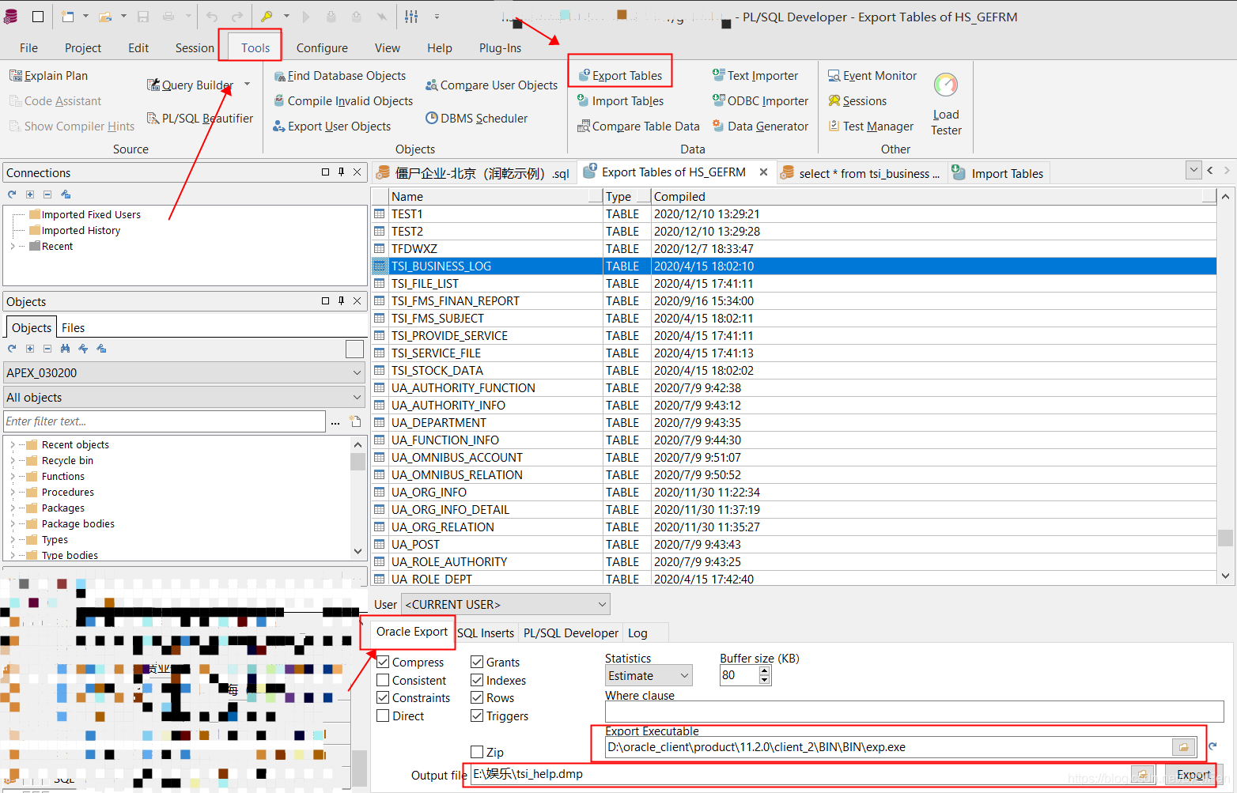
Task: Toggle Grants checkbox
Action: tap(477, 663)
